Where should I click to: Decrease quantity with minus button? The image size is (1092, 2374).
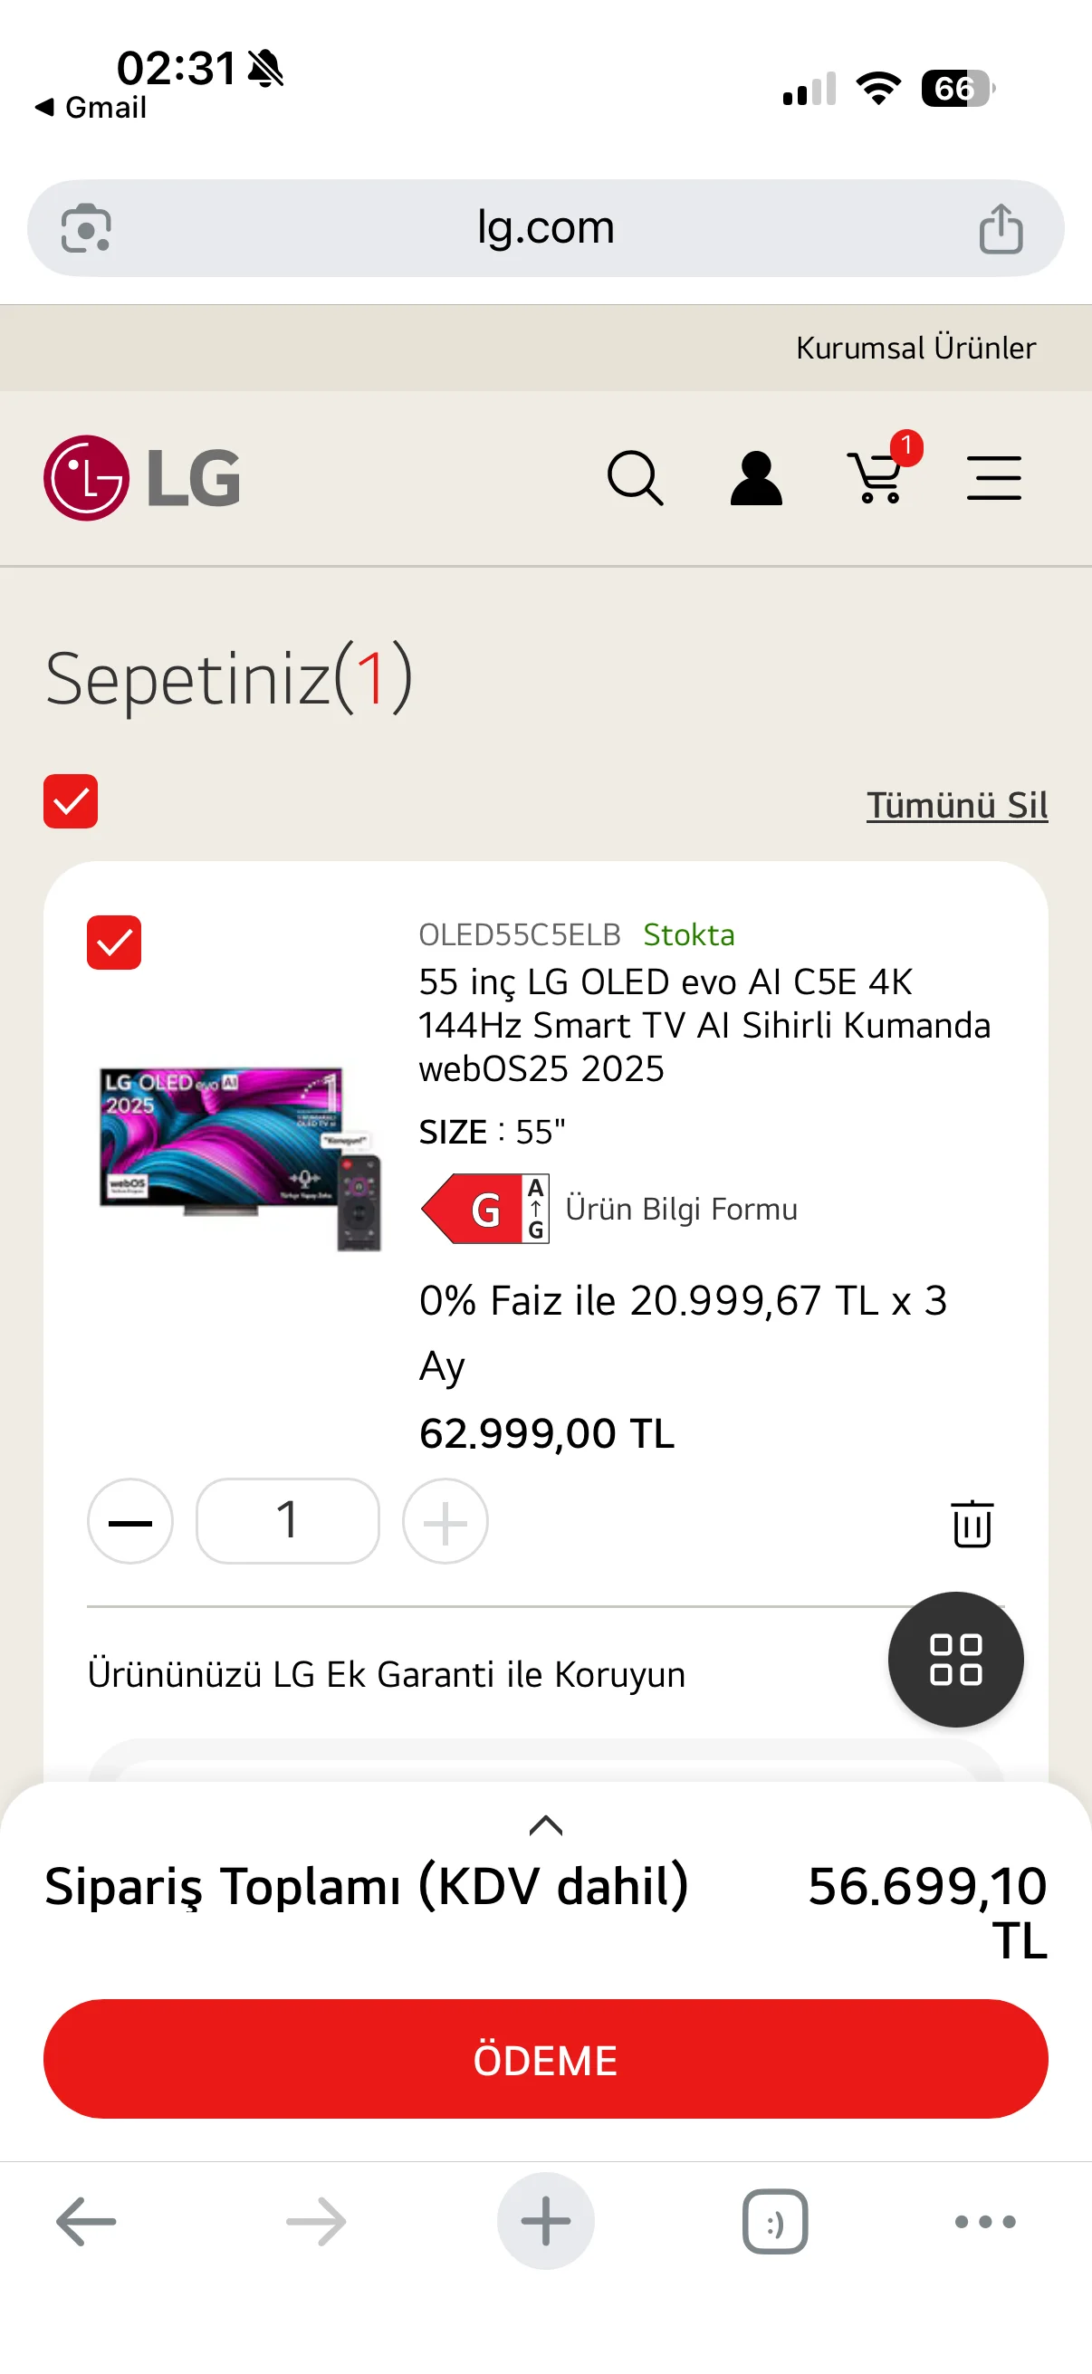click(x=129, y=1521)
